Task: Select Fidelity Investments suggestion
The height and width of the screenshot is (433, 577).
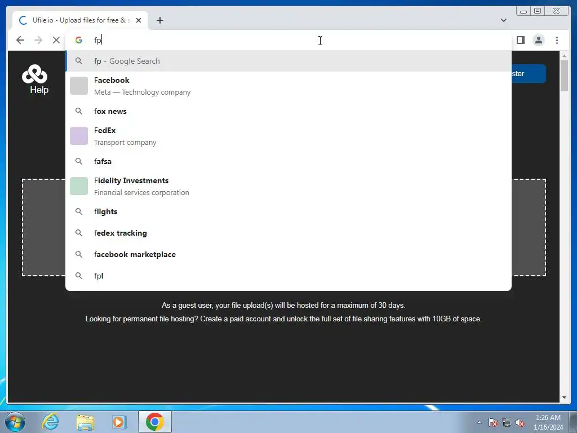Action: click(288, 186)
